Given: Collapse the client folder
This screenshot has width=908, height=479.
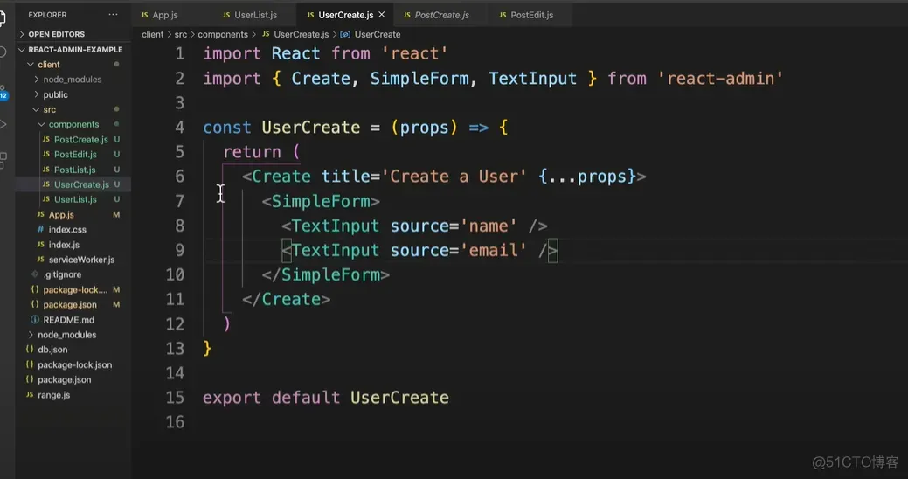Looking at the screenshot, I should point(49,65).
